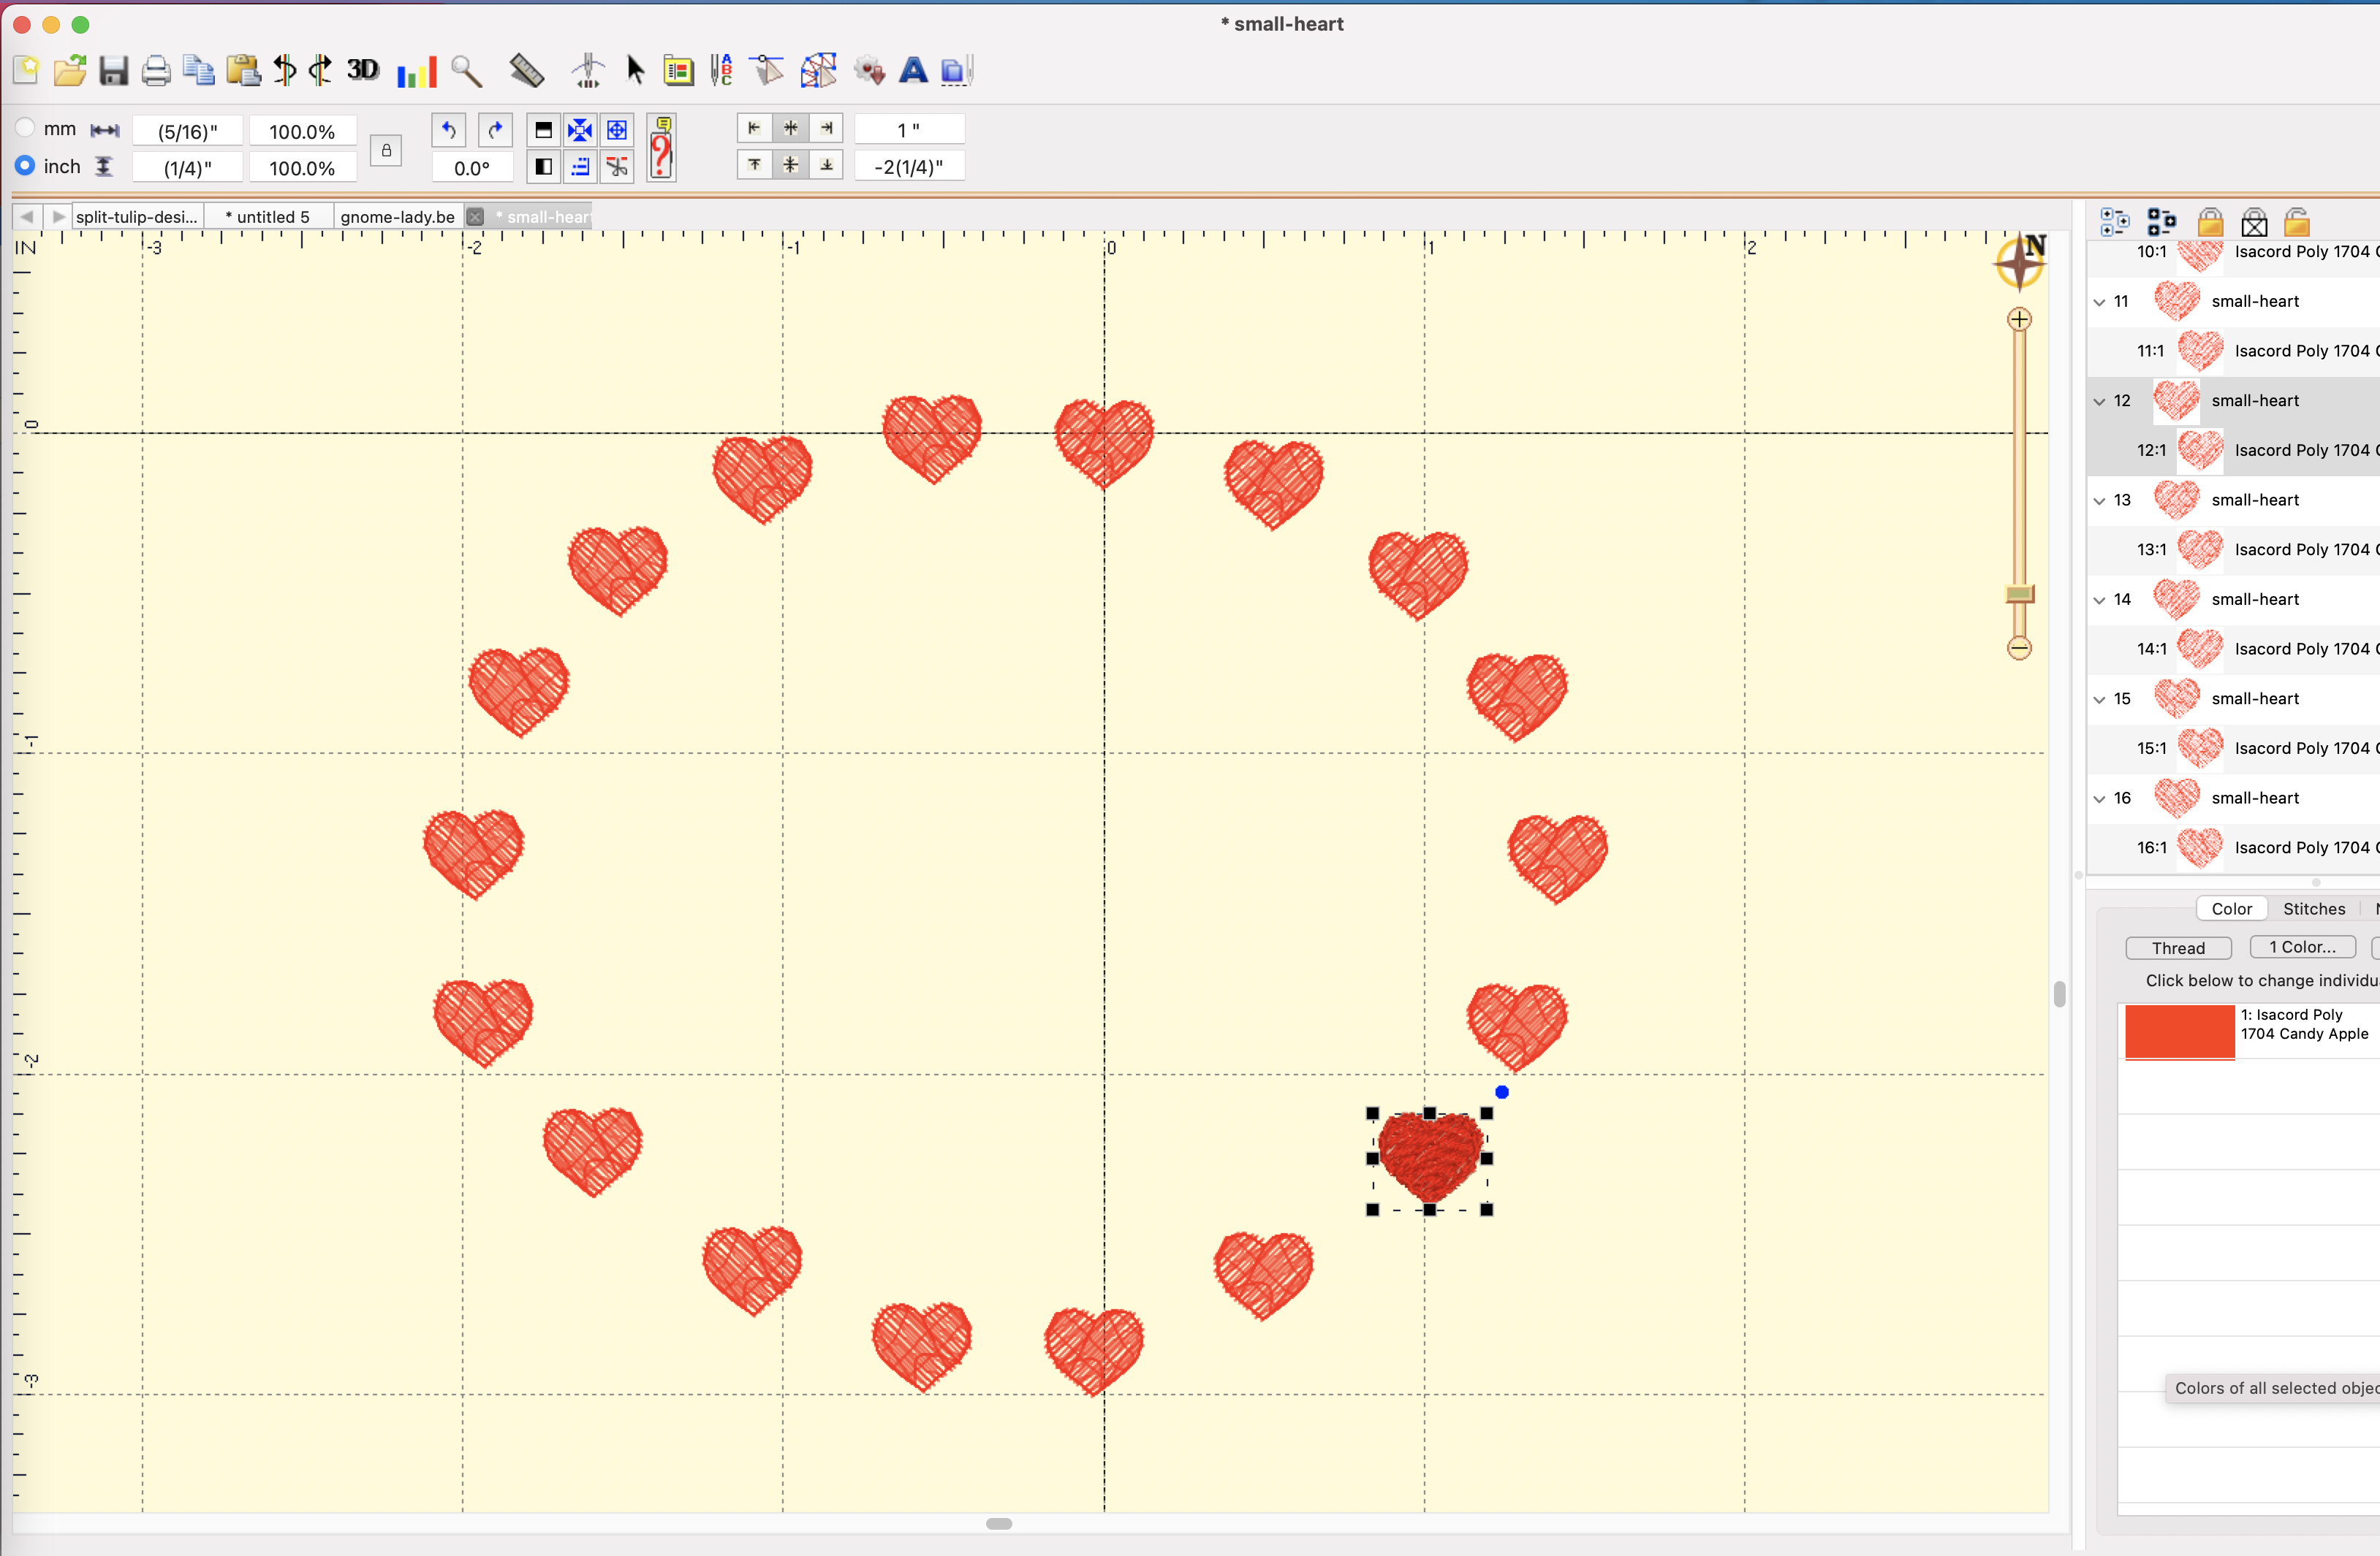Viewport: 2380px width, 1556px height.
Task: Click the compass rose on canvas
Action: (x=2020, y=262)
